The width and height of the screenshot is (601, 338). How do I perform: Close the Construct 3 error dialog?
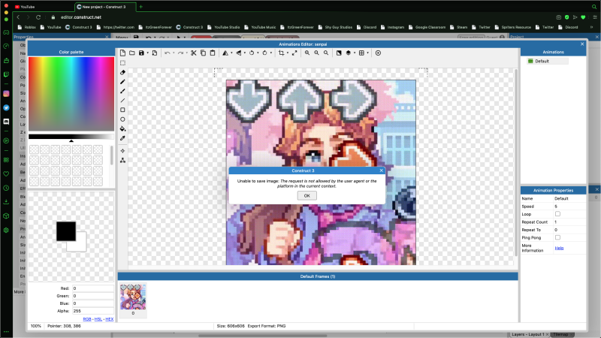pos(382,171)
